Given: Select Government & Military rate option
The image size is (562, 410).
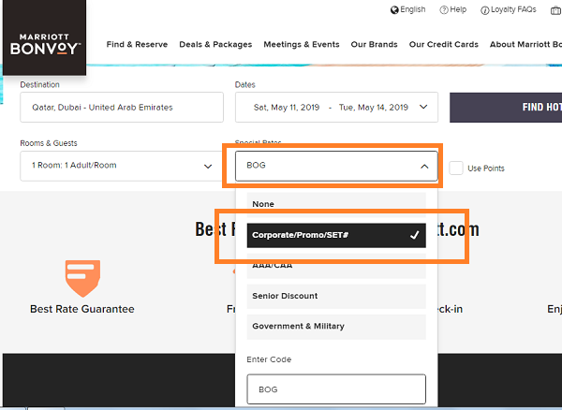Looking at the screenshot, I should (x=336, y=327).
